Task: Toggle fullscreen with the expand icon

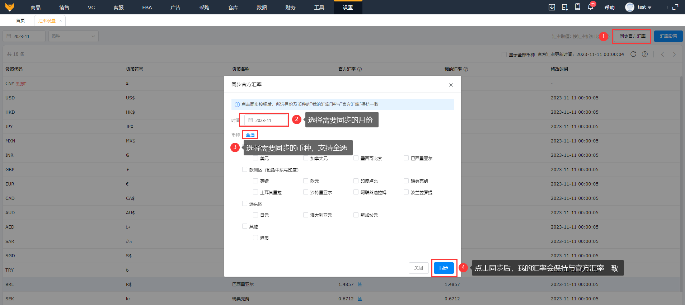Action: [x=675, y=7]
